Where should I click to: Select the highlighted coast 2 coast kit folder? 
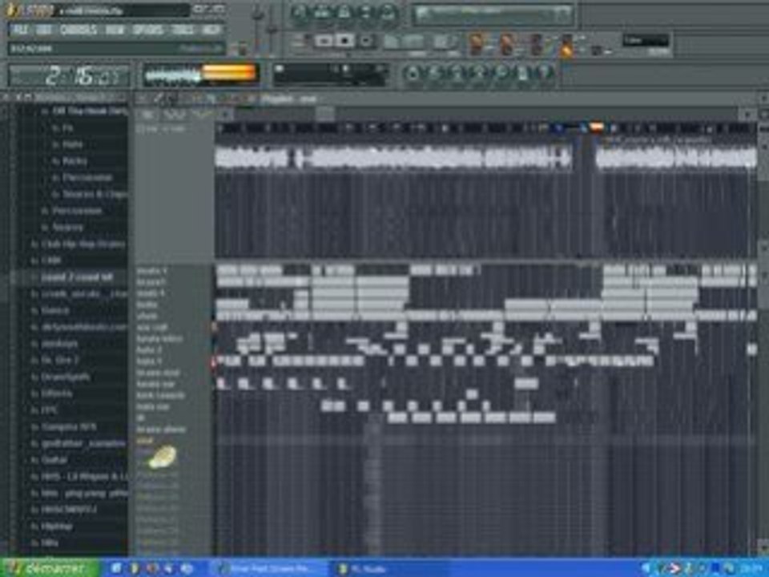(x=77, y=277)
